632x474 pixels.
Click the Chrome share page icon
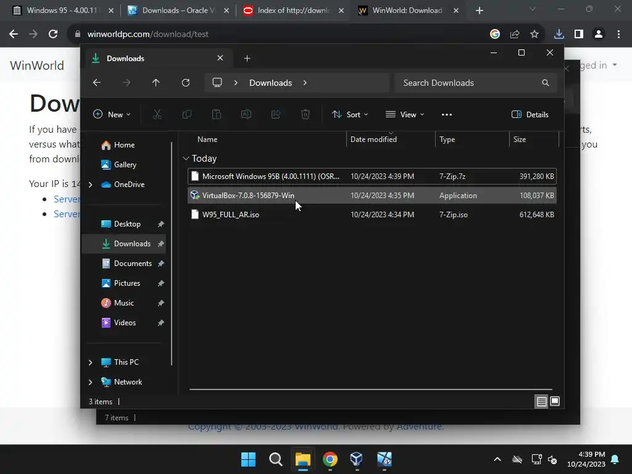click(x=515, y=35)
